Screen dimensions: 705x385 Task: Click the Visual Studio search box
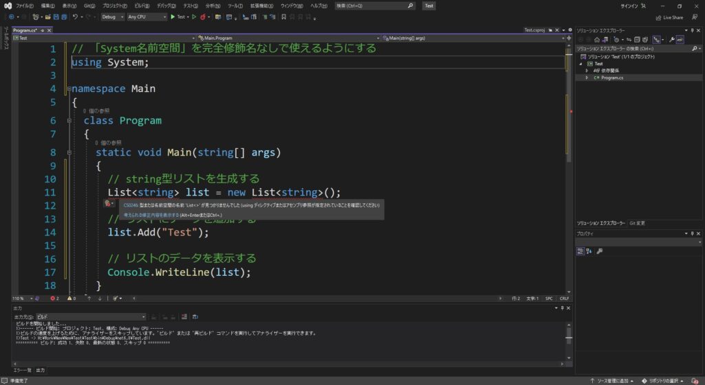pyautogui.click(x=375, y=5)
